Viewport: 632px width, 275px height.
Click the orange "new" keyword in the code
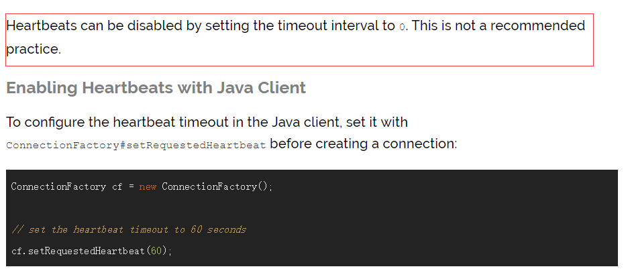coord(148,186)
